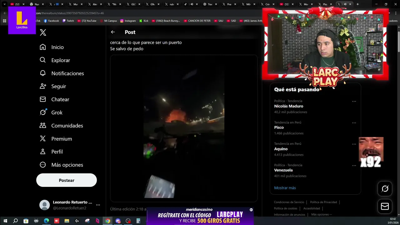
Task: Open the Notificaciones bell
Action: click(x=62, y=73)
